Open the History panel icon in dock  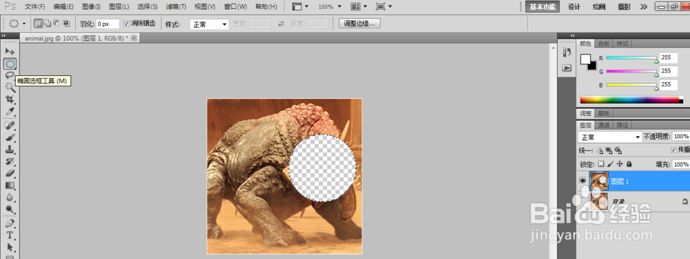point(566,52)
